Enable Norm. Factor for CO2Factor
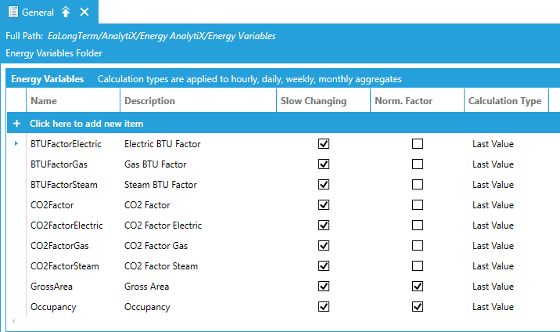 coord(418,205)
